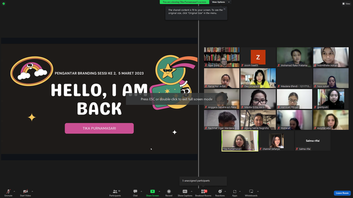Select Agung Satria Nugroho's video tile
The width and height of the screenshot is (353, 198).
click(x=258, y=120)
